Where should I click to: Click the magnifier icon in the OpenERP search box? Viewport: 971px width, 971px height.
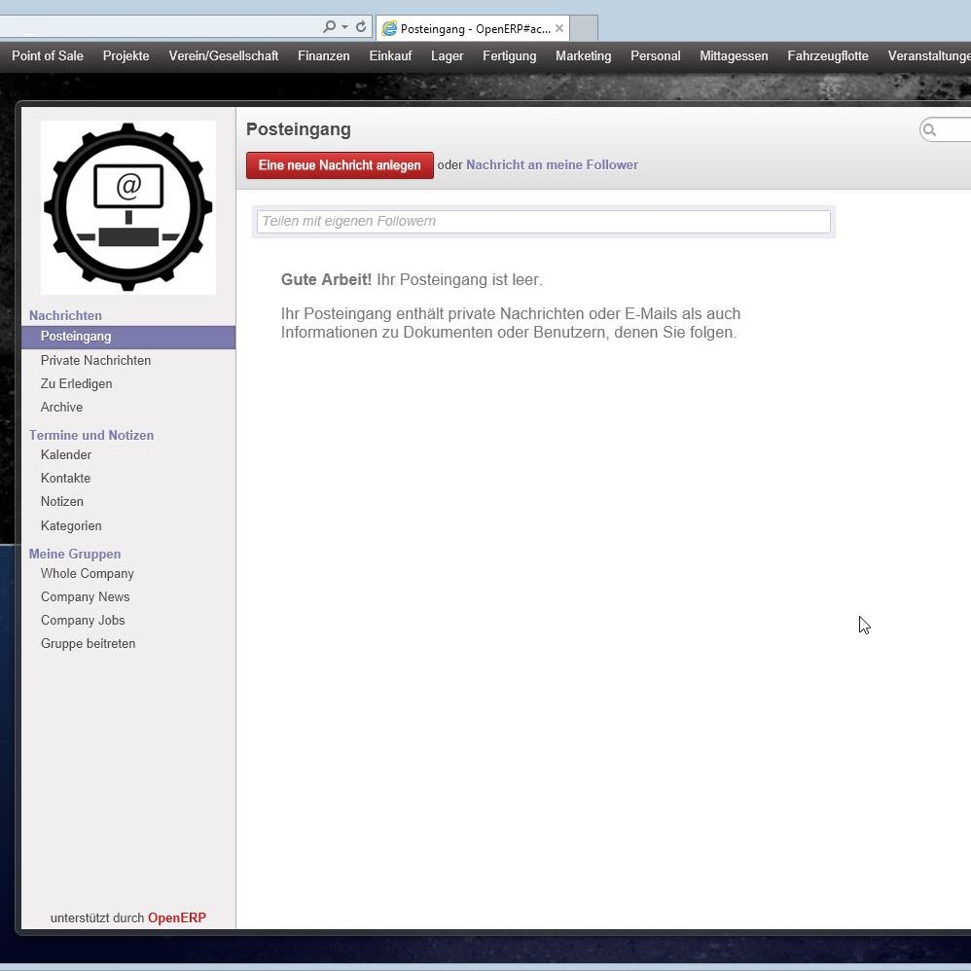pos(930,130)
